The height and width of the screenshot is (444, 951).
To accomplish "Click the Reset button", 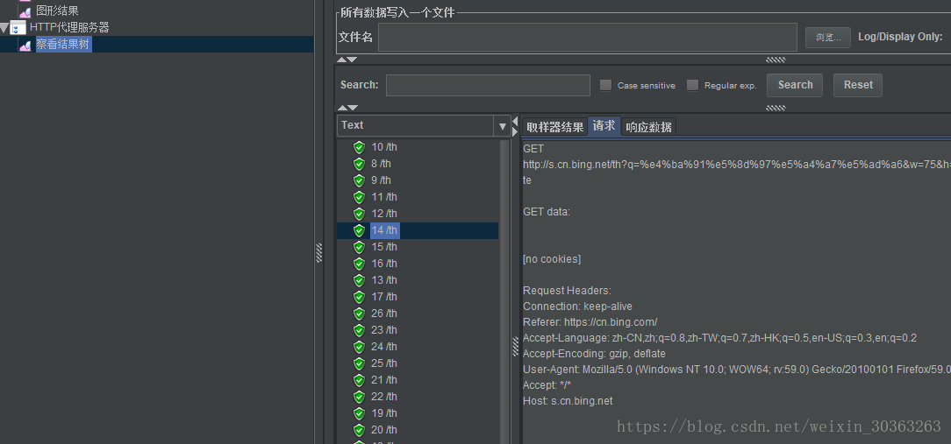I will coord(858,86).
